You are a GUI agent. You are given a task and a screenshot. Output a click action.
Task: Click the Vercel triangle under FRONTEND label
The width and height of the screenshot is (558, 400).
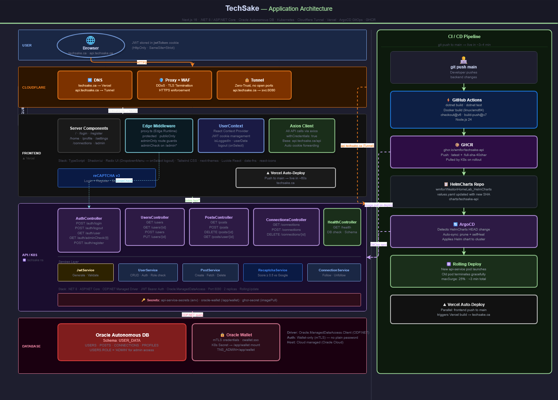click(24, 158)
